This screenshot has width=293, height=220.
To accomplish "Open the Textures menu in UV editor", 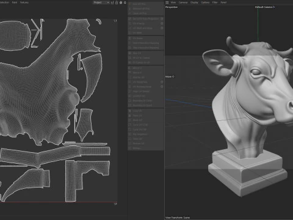I will pos(24,2).
